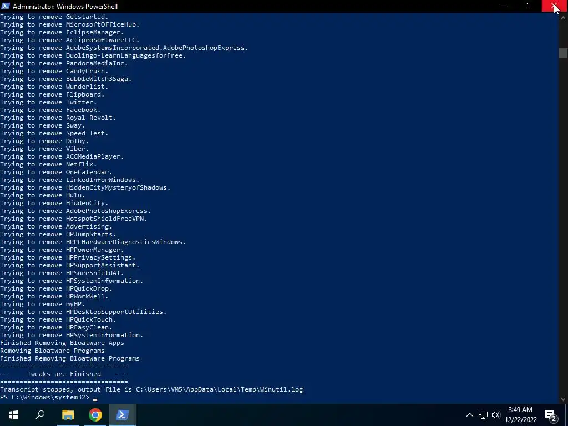Click the 'HiddenCityMysteryofShadows' line
The height and width of the screenshot is (426, 568).
[x=85, y=187]
